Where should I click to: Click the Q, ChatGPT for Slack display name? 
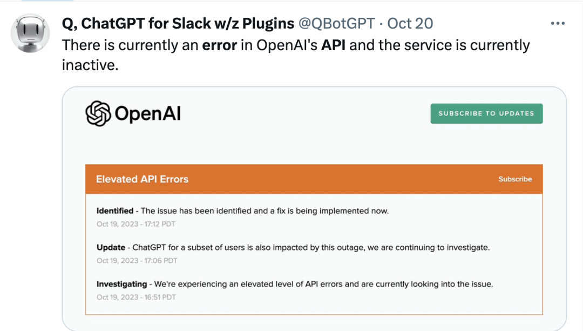178,23
